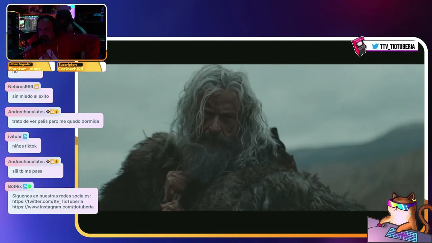This screenshot has height=243, width=432.
Task: Click the Twitter bird icon beside TTV_TIOTUBERIA
Action: coord(375,47)
